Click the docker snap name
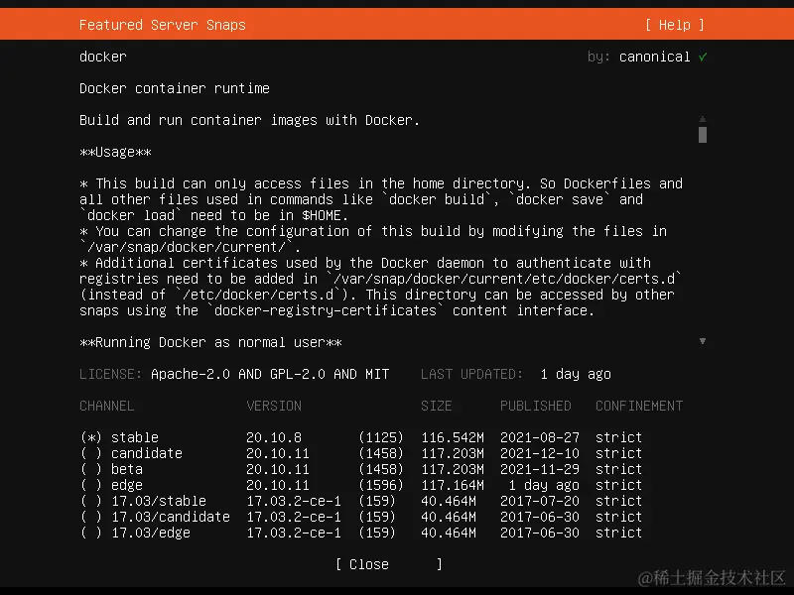Screen dimensions: 794x595 [103, 57]
